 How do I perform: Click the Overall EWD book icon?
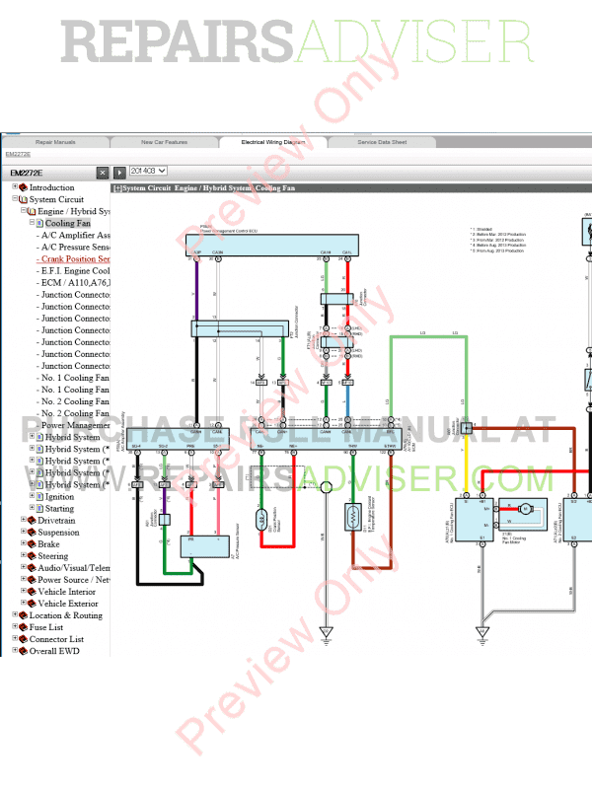click(x=23, y=651)
